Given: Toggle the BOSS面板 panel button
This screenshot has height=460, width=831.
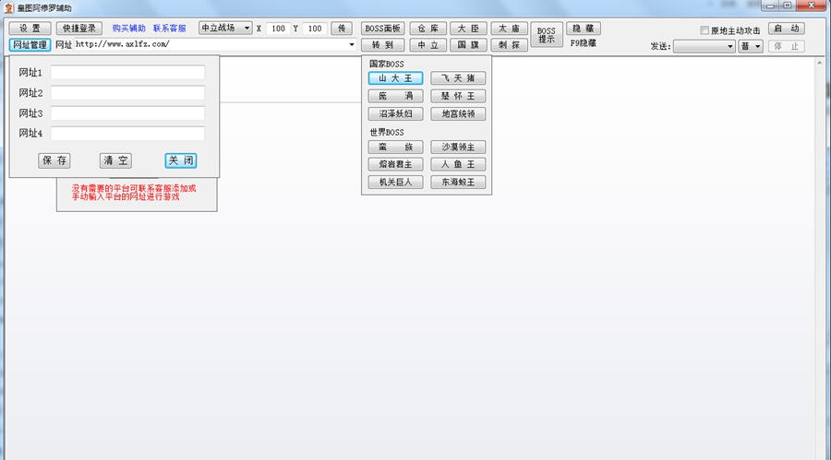Looking at the screenshot, I should pos(382,28).
